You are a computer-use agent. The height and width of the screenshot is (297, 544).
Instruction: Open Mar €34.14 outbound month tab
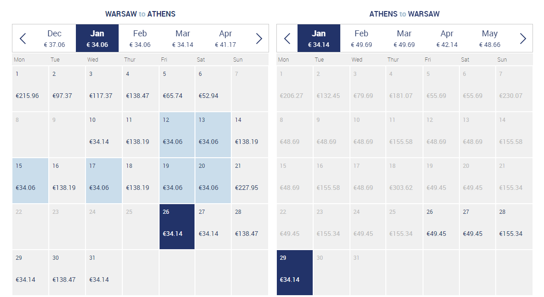[183, 38]
